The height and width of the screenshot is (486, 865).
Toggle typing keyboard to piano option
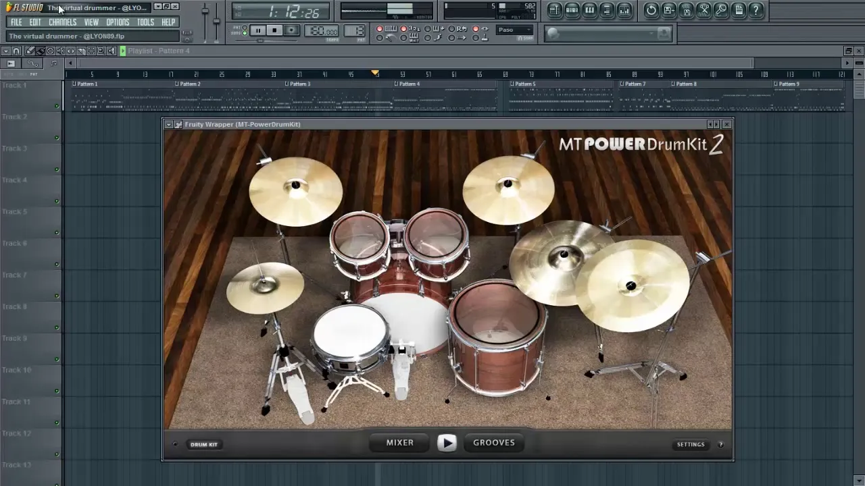click(x=387, y=29)
